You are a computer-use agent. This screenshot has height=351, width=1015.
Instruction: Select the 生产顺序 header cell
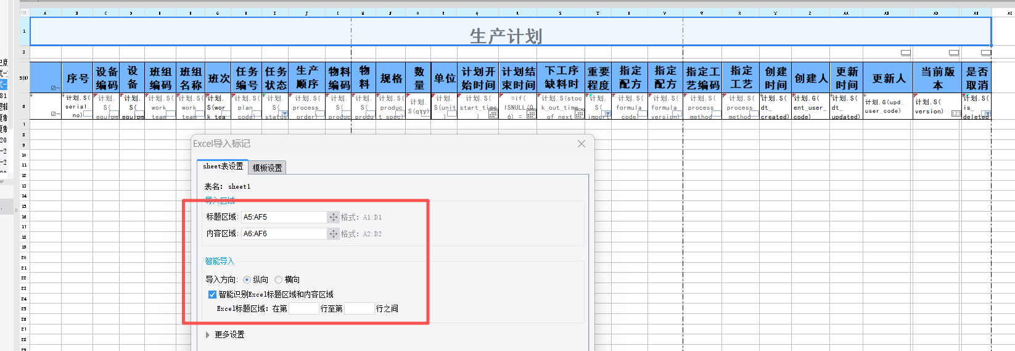coord(307,78)
